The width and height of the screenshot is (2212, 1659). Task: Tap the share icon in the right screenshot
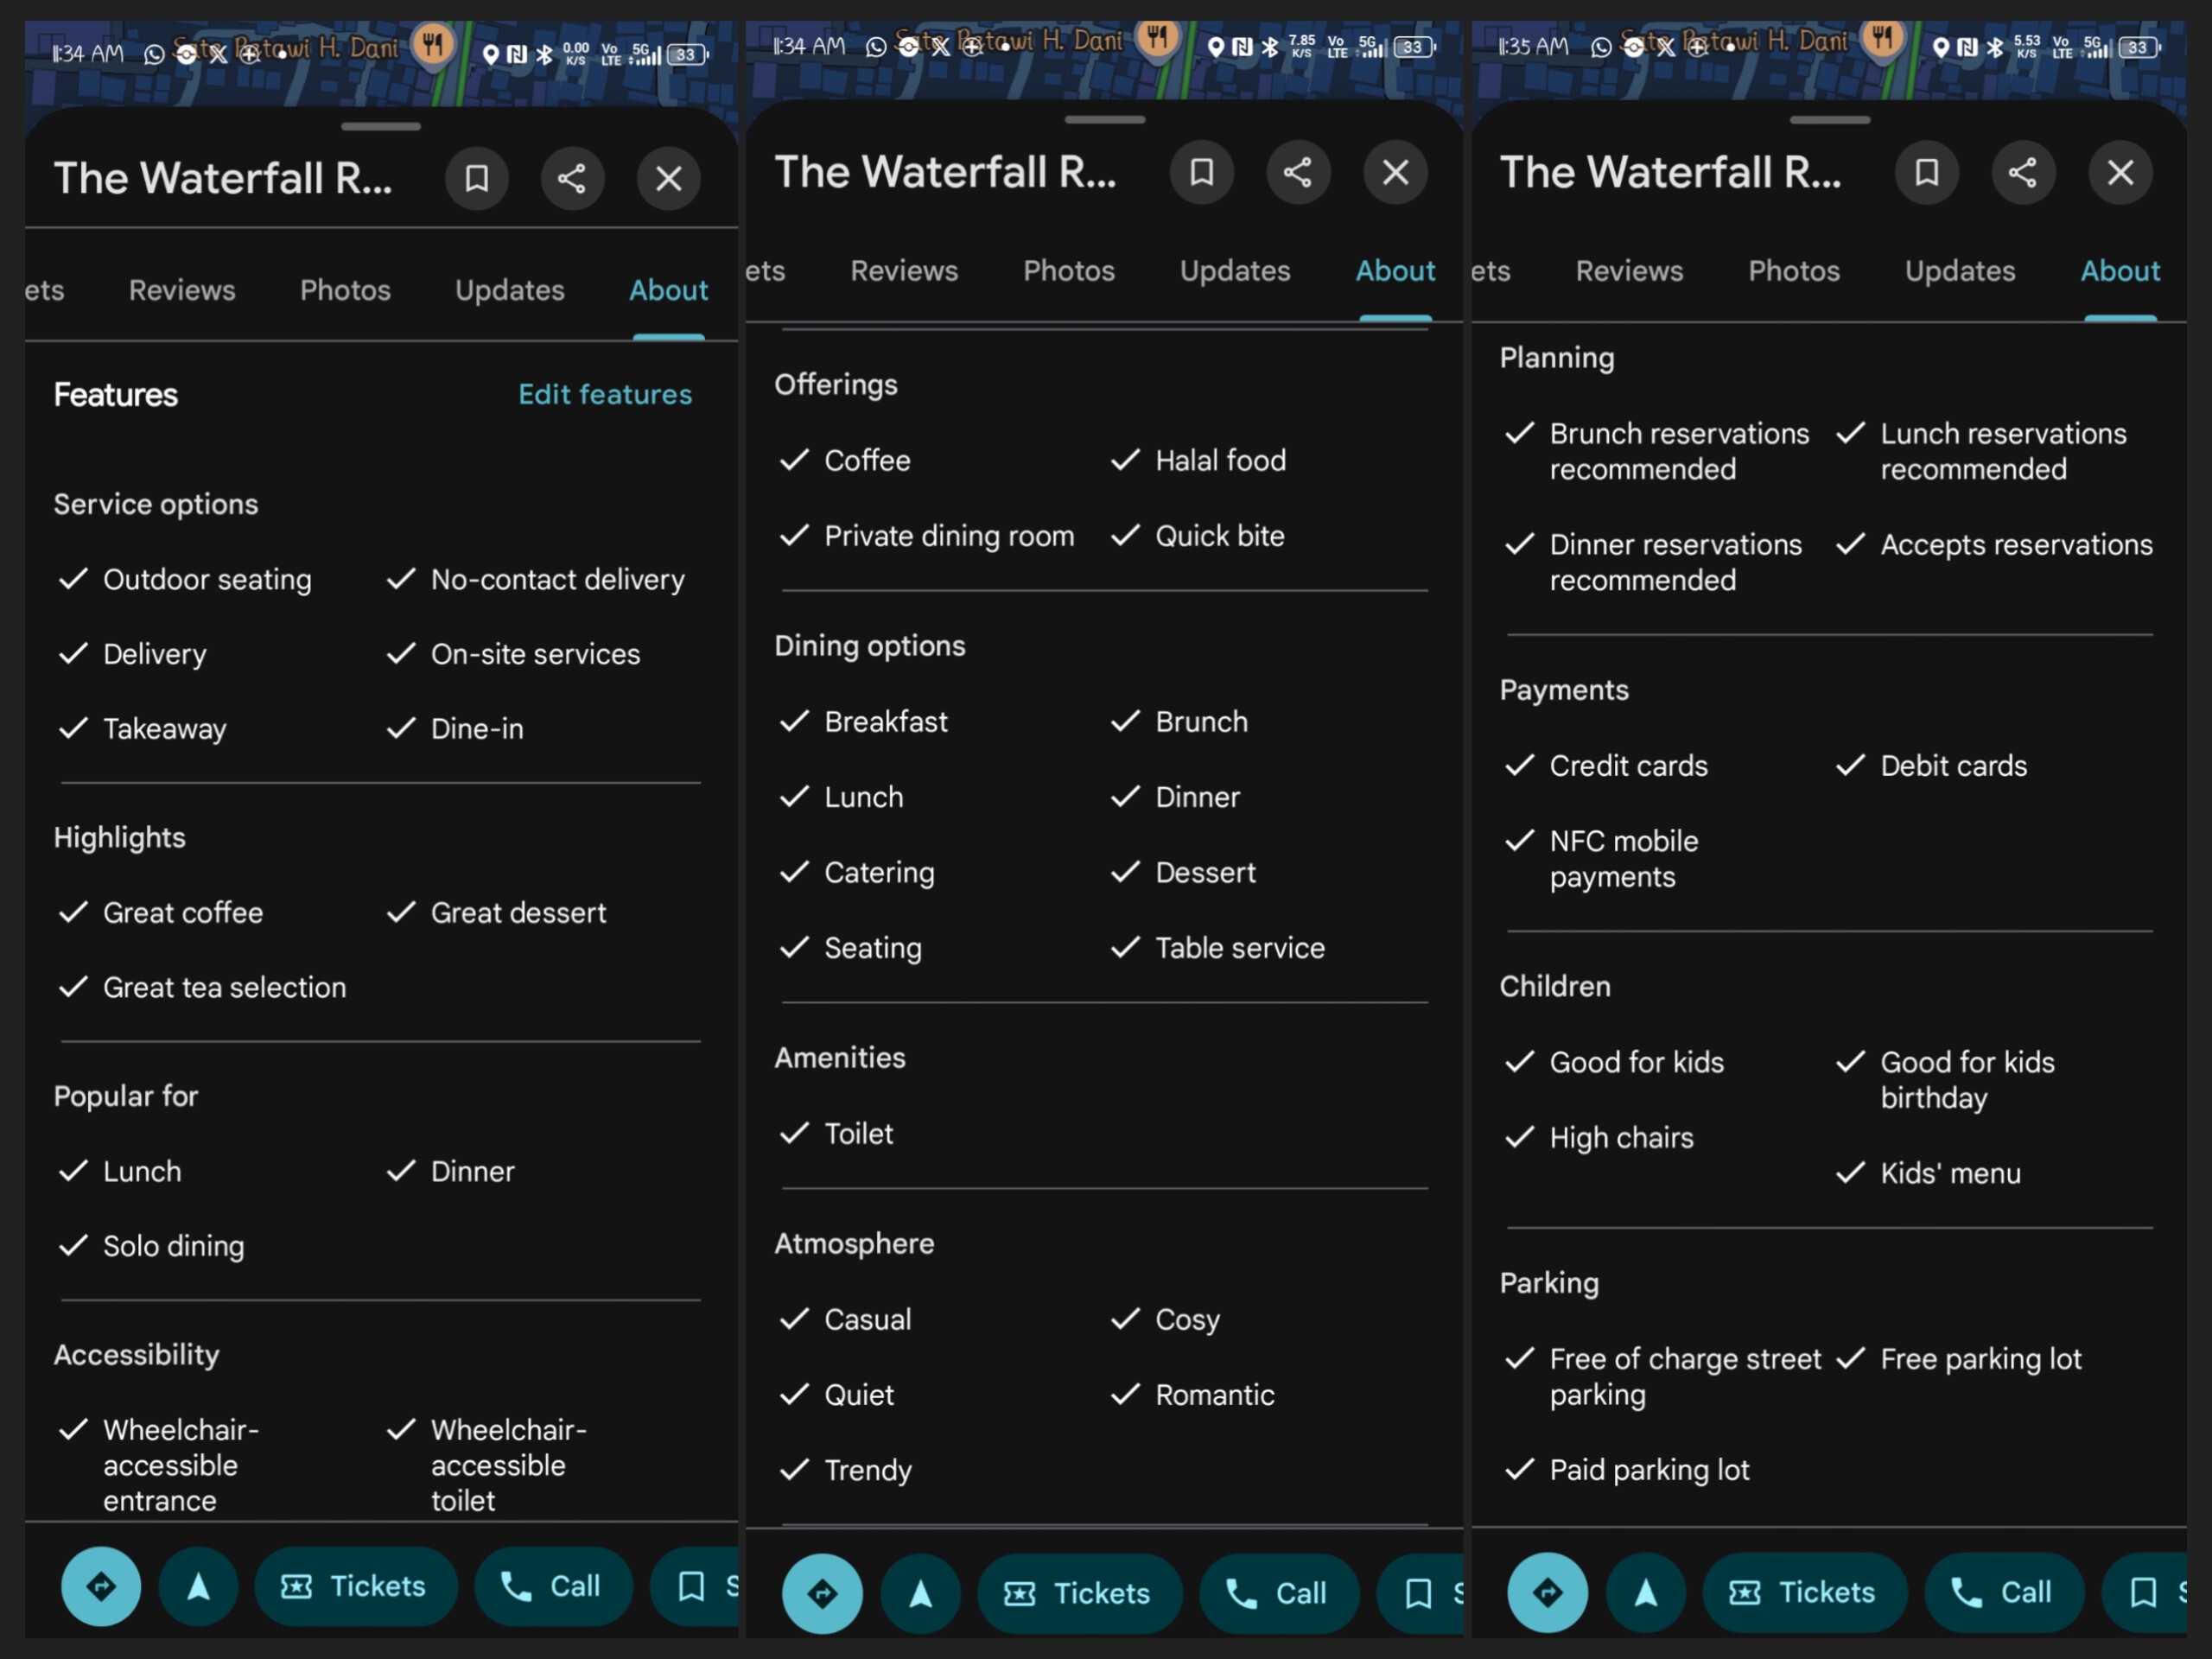point(2022,173)
